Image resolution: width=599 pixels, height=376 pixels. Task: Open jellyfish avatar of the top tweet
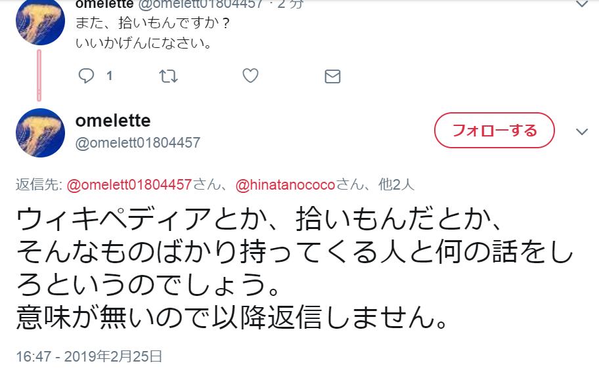(39, 20)
